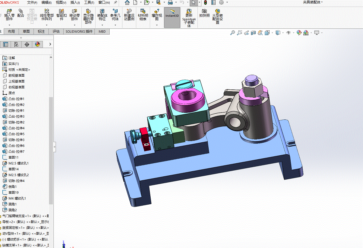Insert 材料明细表 (Bill of Materials)
363x248 pixels.
143,15
